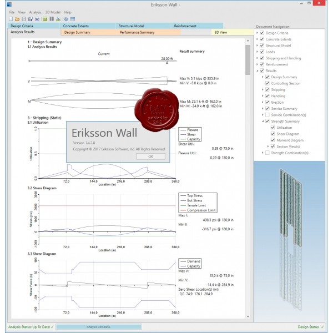Click the scrollbar up arrow of results pane
333x333 pixels.
(x=248, y=41)
